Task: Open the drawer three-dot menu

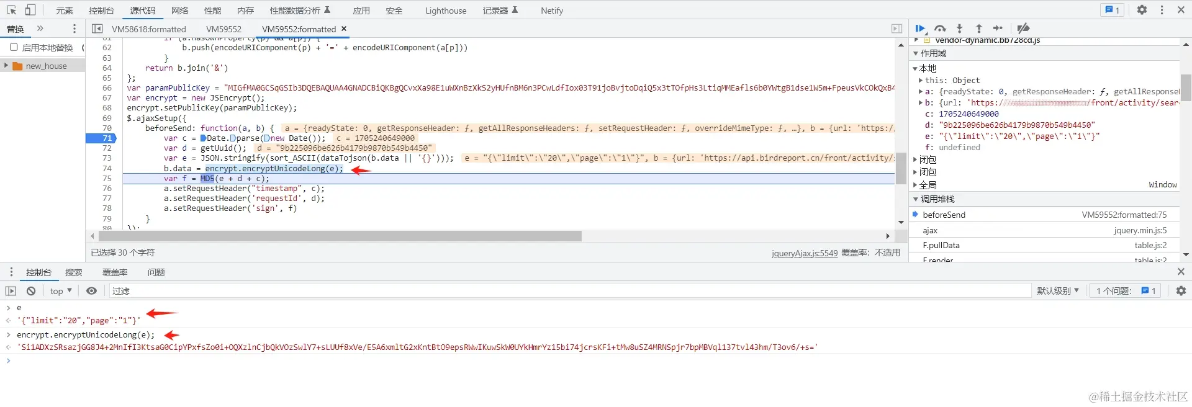Action: (x=11, y=272)
